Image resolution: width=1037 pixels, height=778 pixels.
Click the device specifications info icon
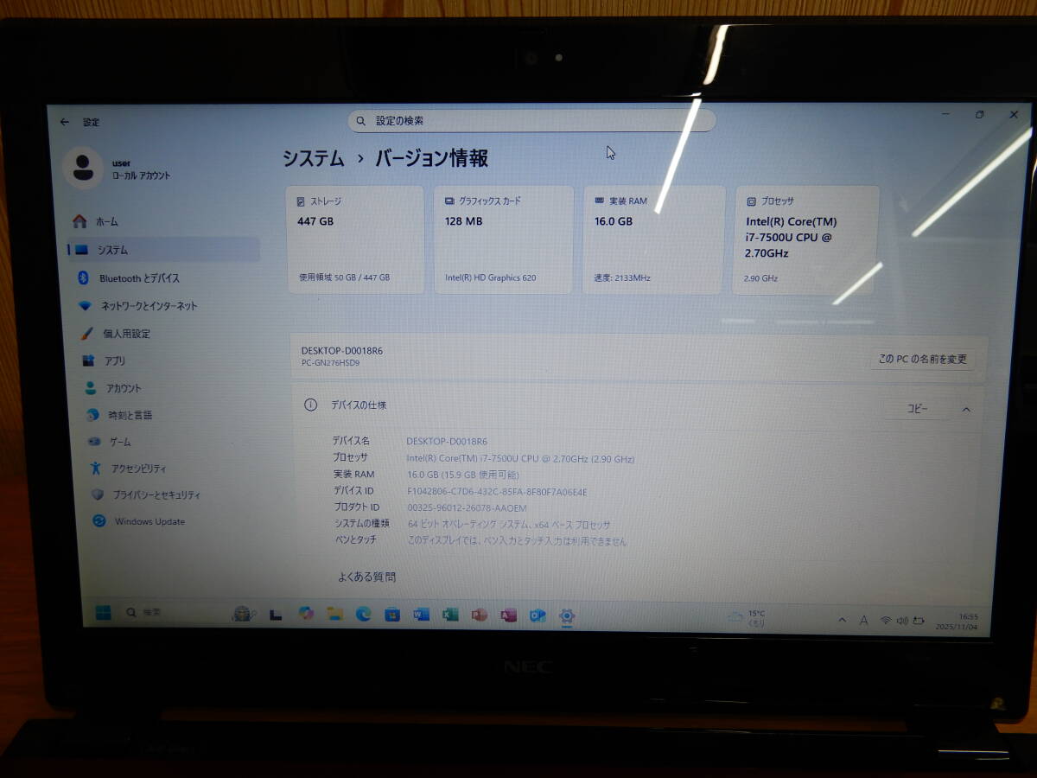[x=310, y=405]
